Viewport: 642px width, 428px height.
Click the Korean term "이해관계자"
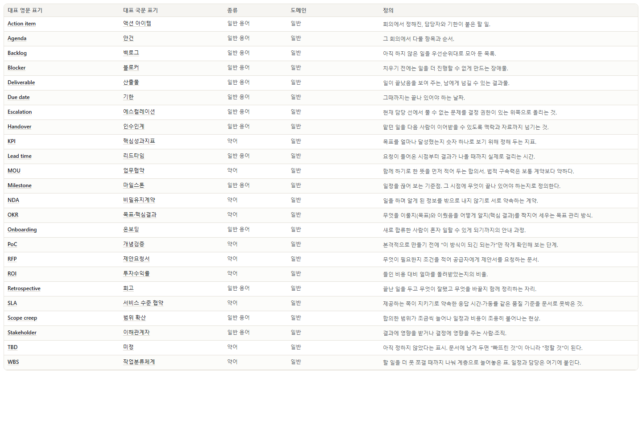136,332
